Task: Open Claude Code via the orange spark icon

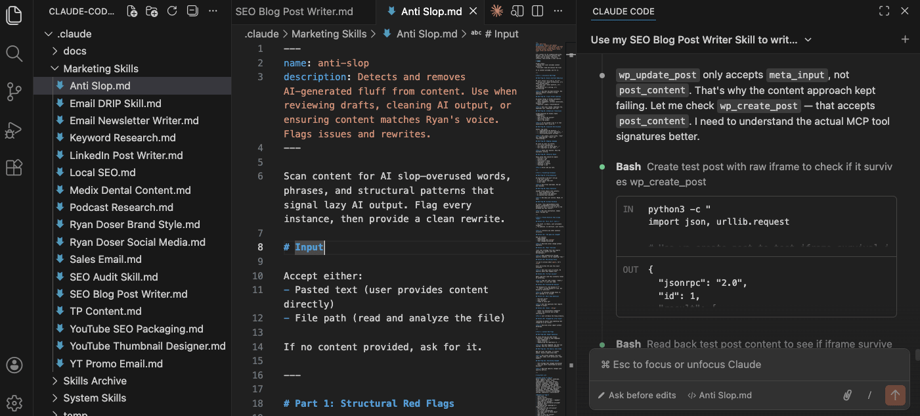Action: [x=497, y=11]
